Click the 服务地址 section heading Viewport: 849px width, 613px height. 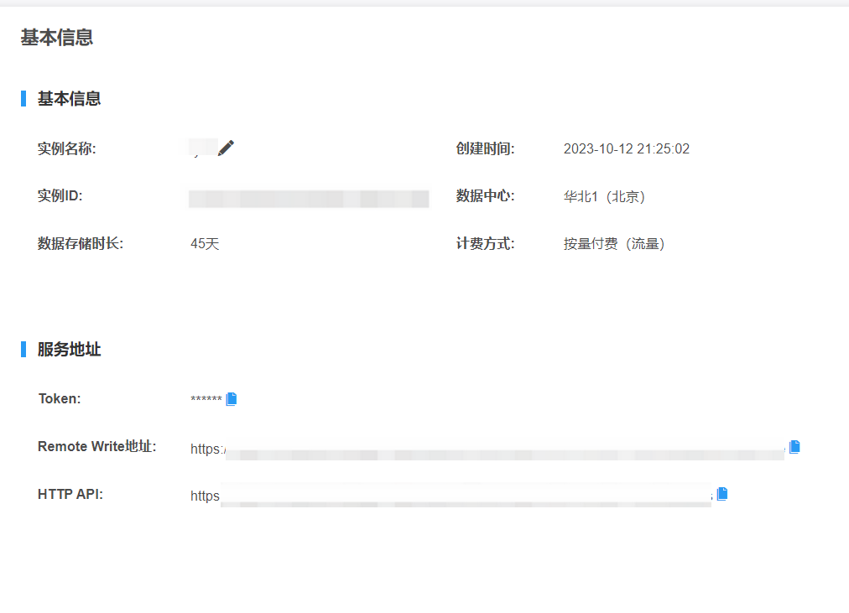69,350
